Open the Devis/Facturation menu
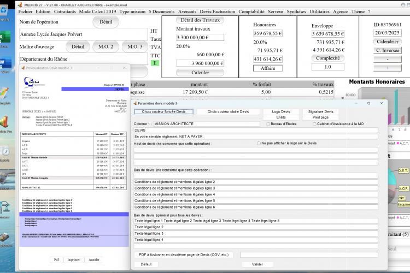The width and height of the screenshot is (410, 273). coord(217,11)
